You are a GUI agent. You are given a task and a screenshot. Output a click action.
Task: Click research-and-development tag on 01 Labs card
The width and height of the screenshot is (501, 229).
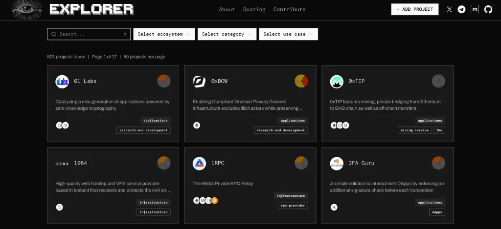point(143,130)
